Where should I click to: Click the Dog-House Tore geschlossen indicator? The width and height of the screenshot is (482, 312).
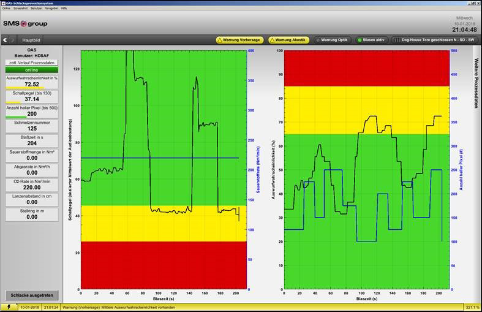(x=434, y=40)
